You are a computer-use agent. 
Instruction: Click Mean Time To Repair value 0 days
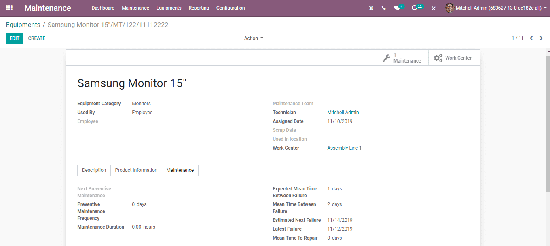coord(334,238)
